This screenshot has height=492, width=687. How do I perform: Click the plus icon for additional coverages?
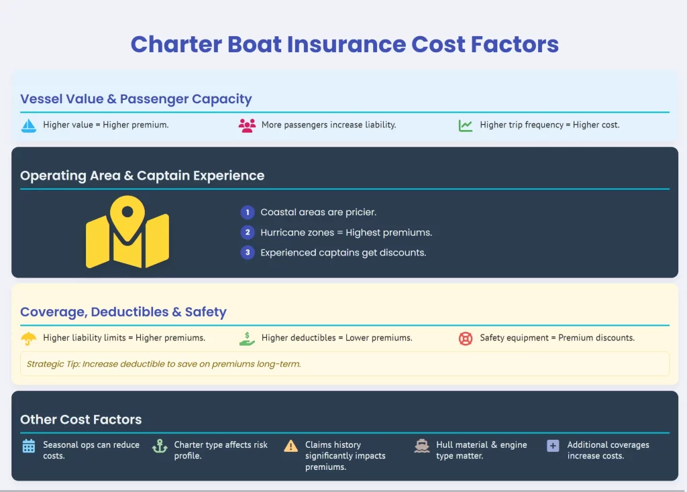(553, 446)
